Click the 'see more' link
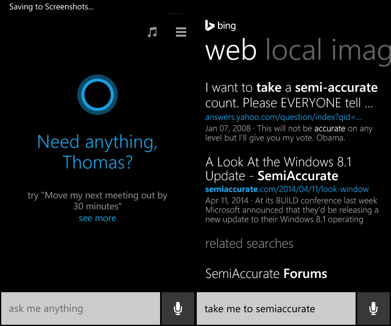Image resolution: width=391 pixels, height=326 pixels. [x=97, y=218]
